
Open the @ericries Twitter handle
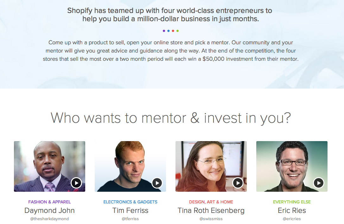(x=292, y=219)
